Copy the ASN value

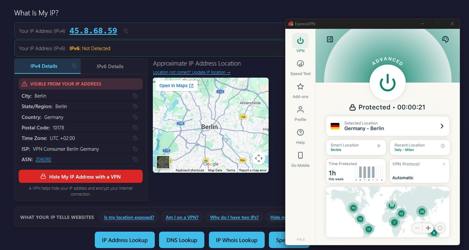click(135, 159)
